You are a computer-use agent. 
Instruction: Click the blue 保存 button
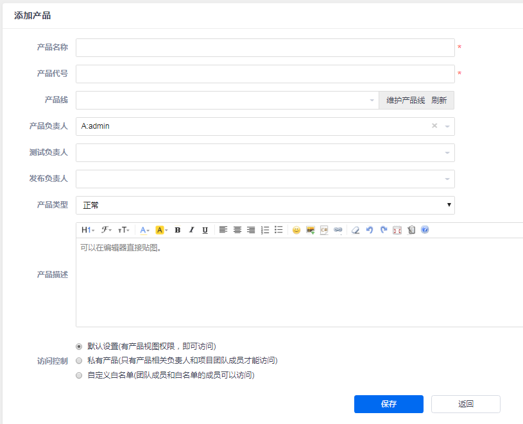pyautogui.click(x=389, y=404)
